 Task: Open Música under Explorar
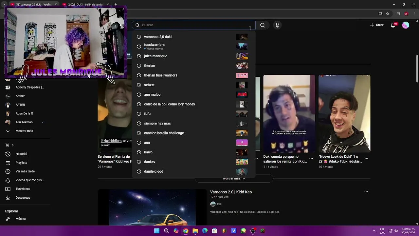25,219
